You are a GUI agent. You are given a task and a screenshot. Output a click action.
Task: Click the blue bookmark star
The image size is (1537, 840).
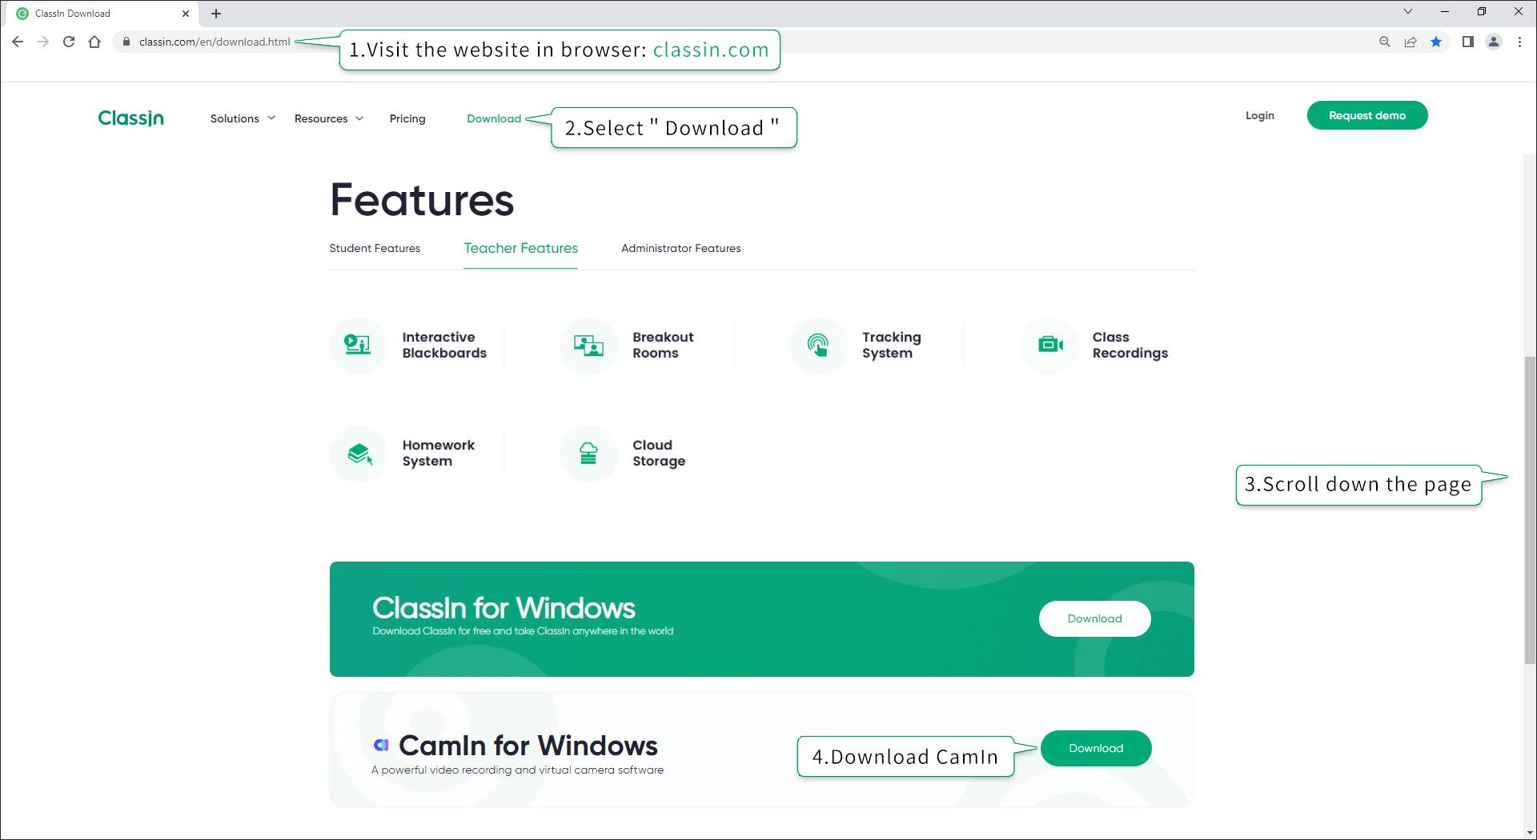click(1436, 42)
